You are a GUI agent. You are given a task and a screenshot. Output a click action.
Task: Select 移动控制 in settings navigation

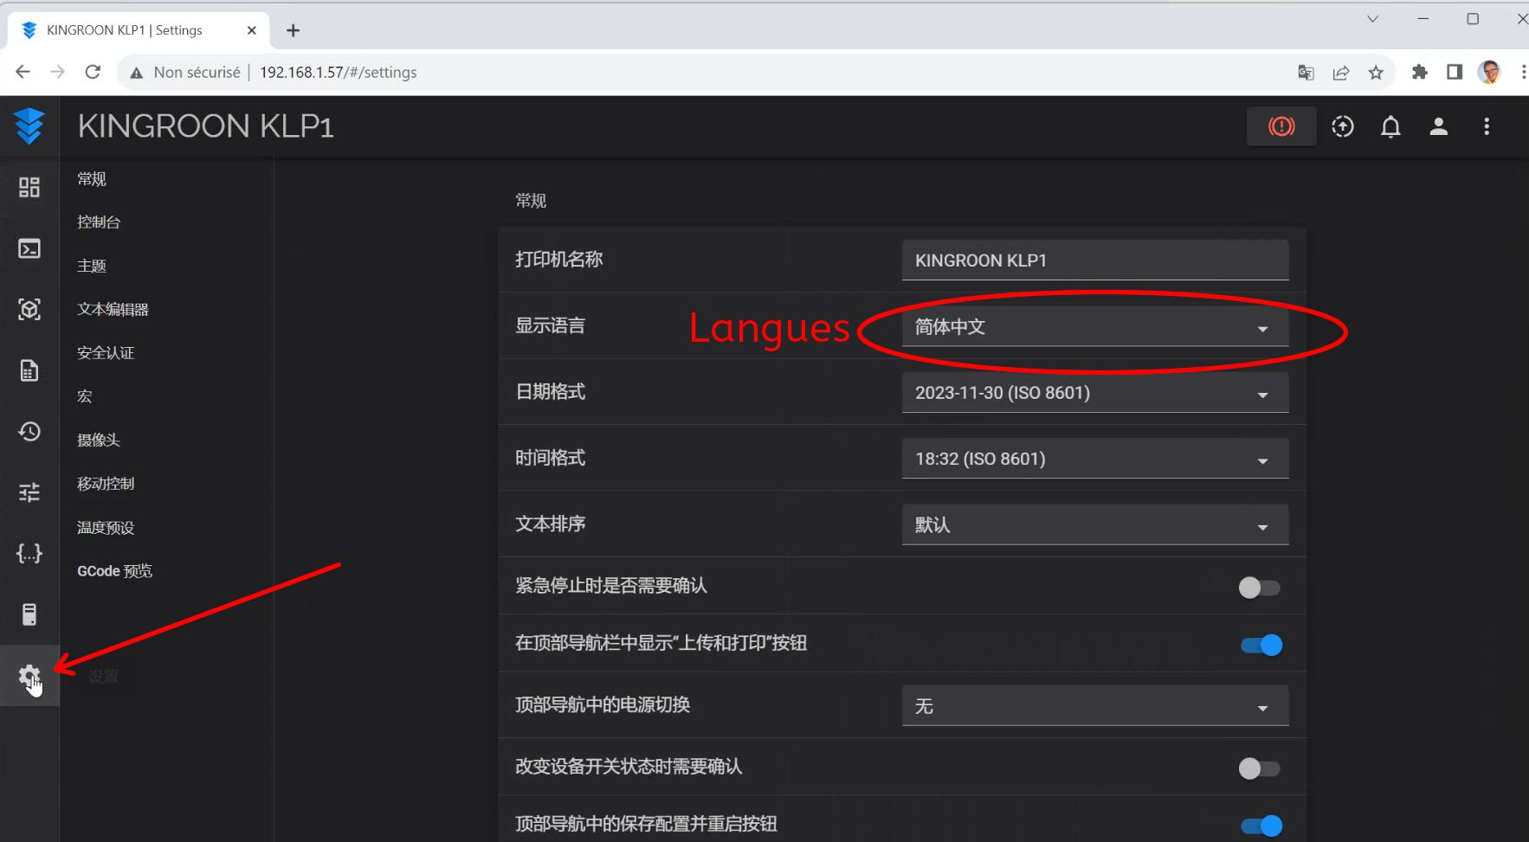click(x=106, y=484)
